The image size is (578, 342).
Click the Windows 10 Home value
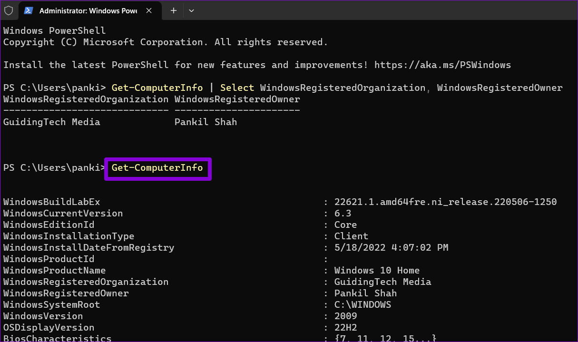coord(377,270)
